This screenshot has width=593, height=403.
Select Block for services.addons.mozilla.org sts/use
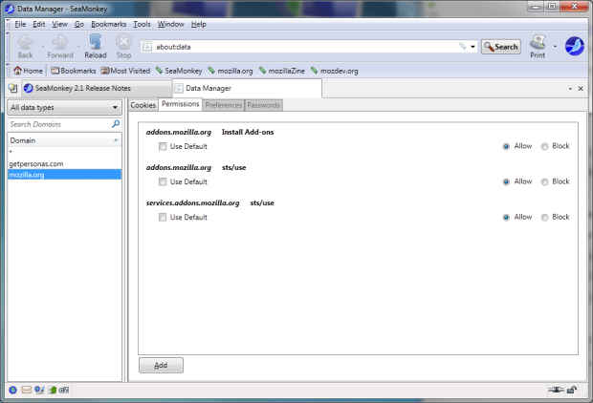tap(544, 217)
